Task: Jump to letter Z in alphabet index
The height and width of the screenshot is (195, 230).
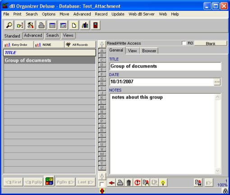Action: click(x=102, y=168)
